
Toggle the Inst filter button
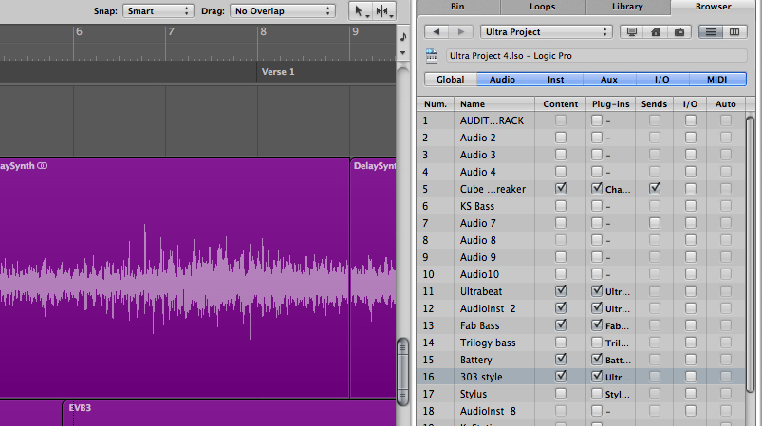tap(555, 80)
